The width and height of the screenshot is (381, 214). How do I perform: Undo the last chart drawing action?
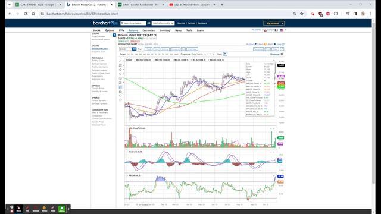(x=120, y=96)
